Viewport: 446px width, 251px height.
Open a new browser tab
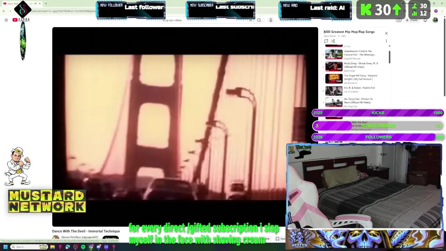(x=46, y=3)
